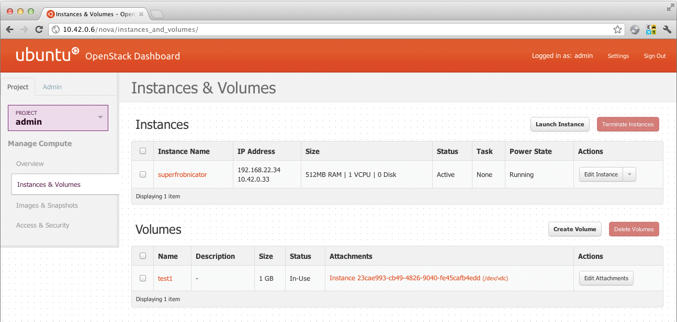Click the globe icon in the address bar

[x=56, y=30]
